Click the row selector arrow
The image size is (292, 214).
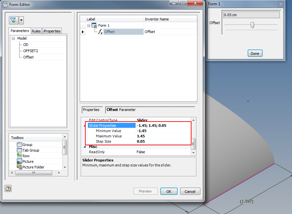pos(83,32)
